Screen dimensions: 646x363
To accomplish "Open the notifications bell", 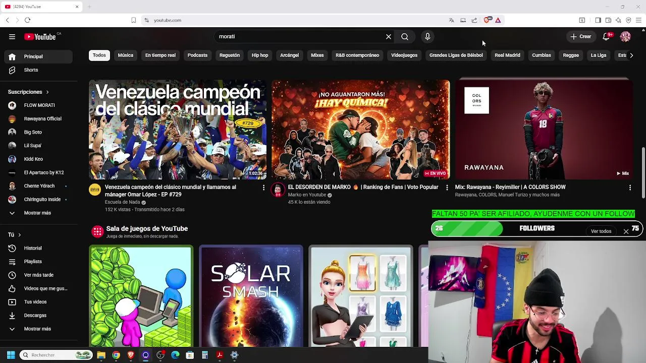I will (607, 36).
